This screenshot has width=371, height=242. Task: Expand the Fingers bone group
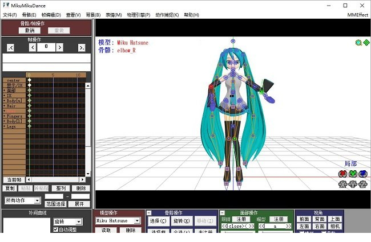pyautogui.click(x=5, y=116)
